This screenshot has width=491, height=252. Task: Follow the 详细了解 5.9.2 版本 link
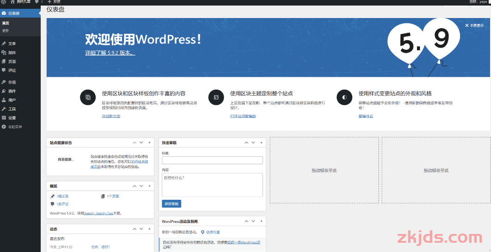110,53
